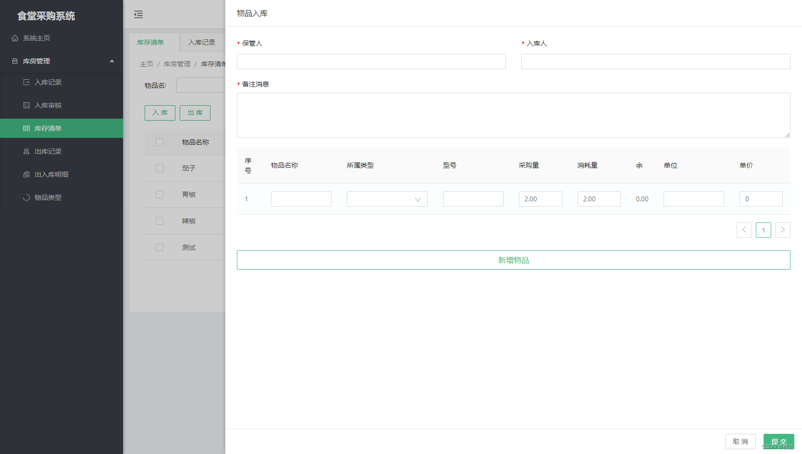Focus the 备注消息 text area
Screen dimensions: 802x454
[513, 115]
